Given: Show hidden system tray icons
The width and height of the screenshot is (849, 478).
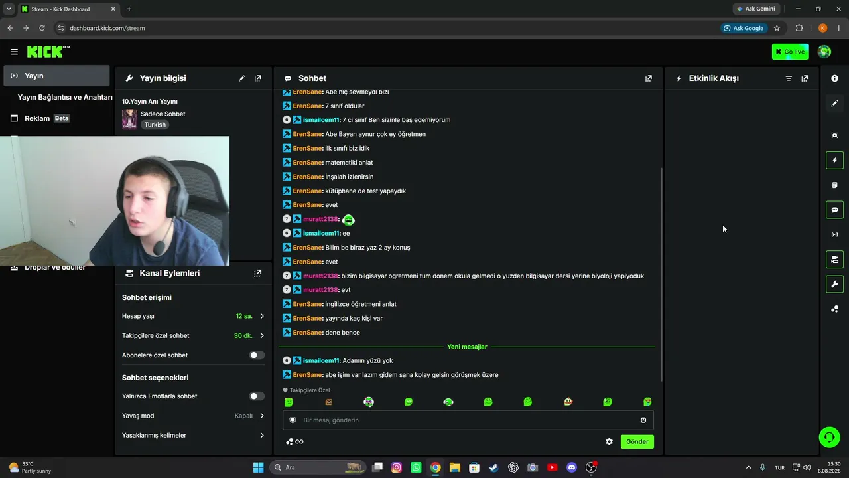Looking at the screenshot, I should pyautogui.click(x=748, y=467).
